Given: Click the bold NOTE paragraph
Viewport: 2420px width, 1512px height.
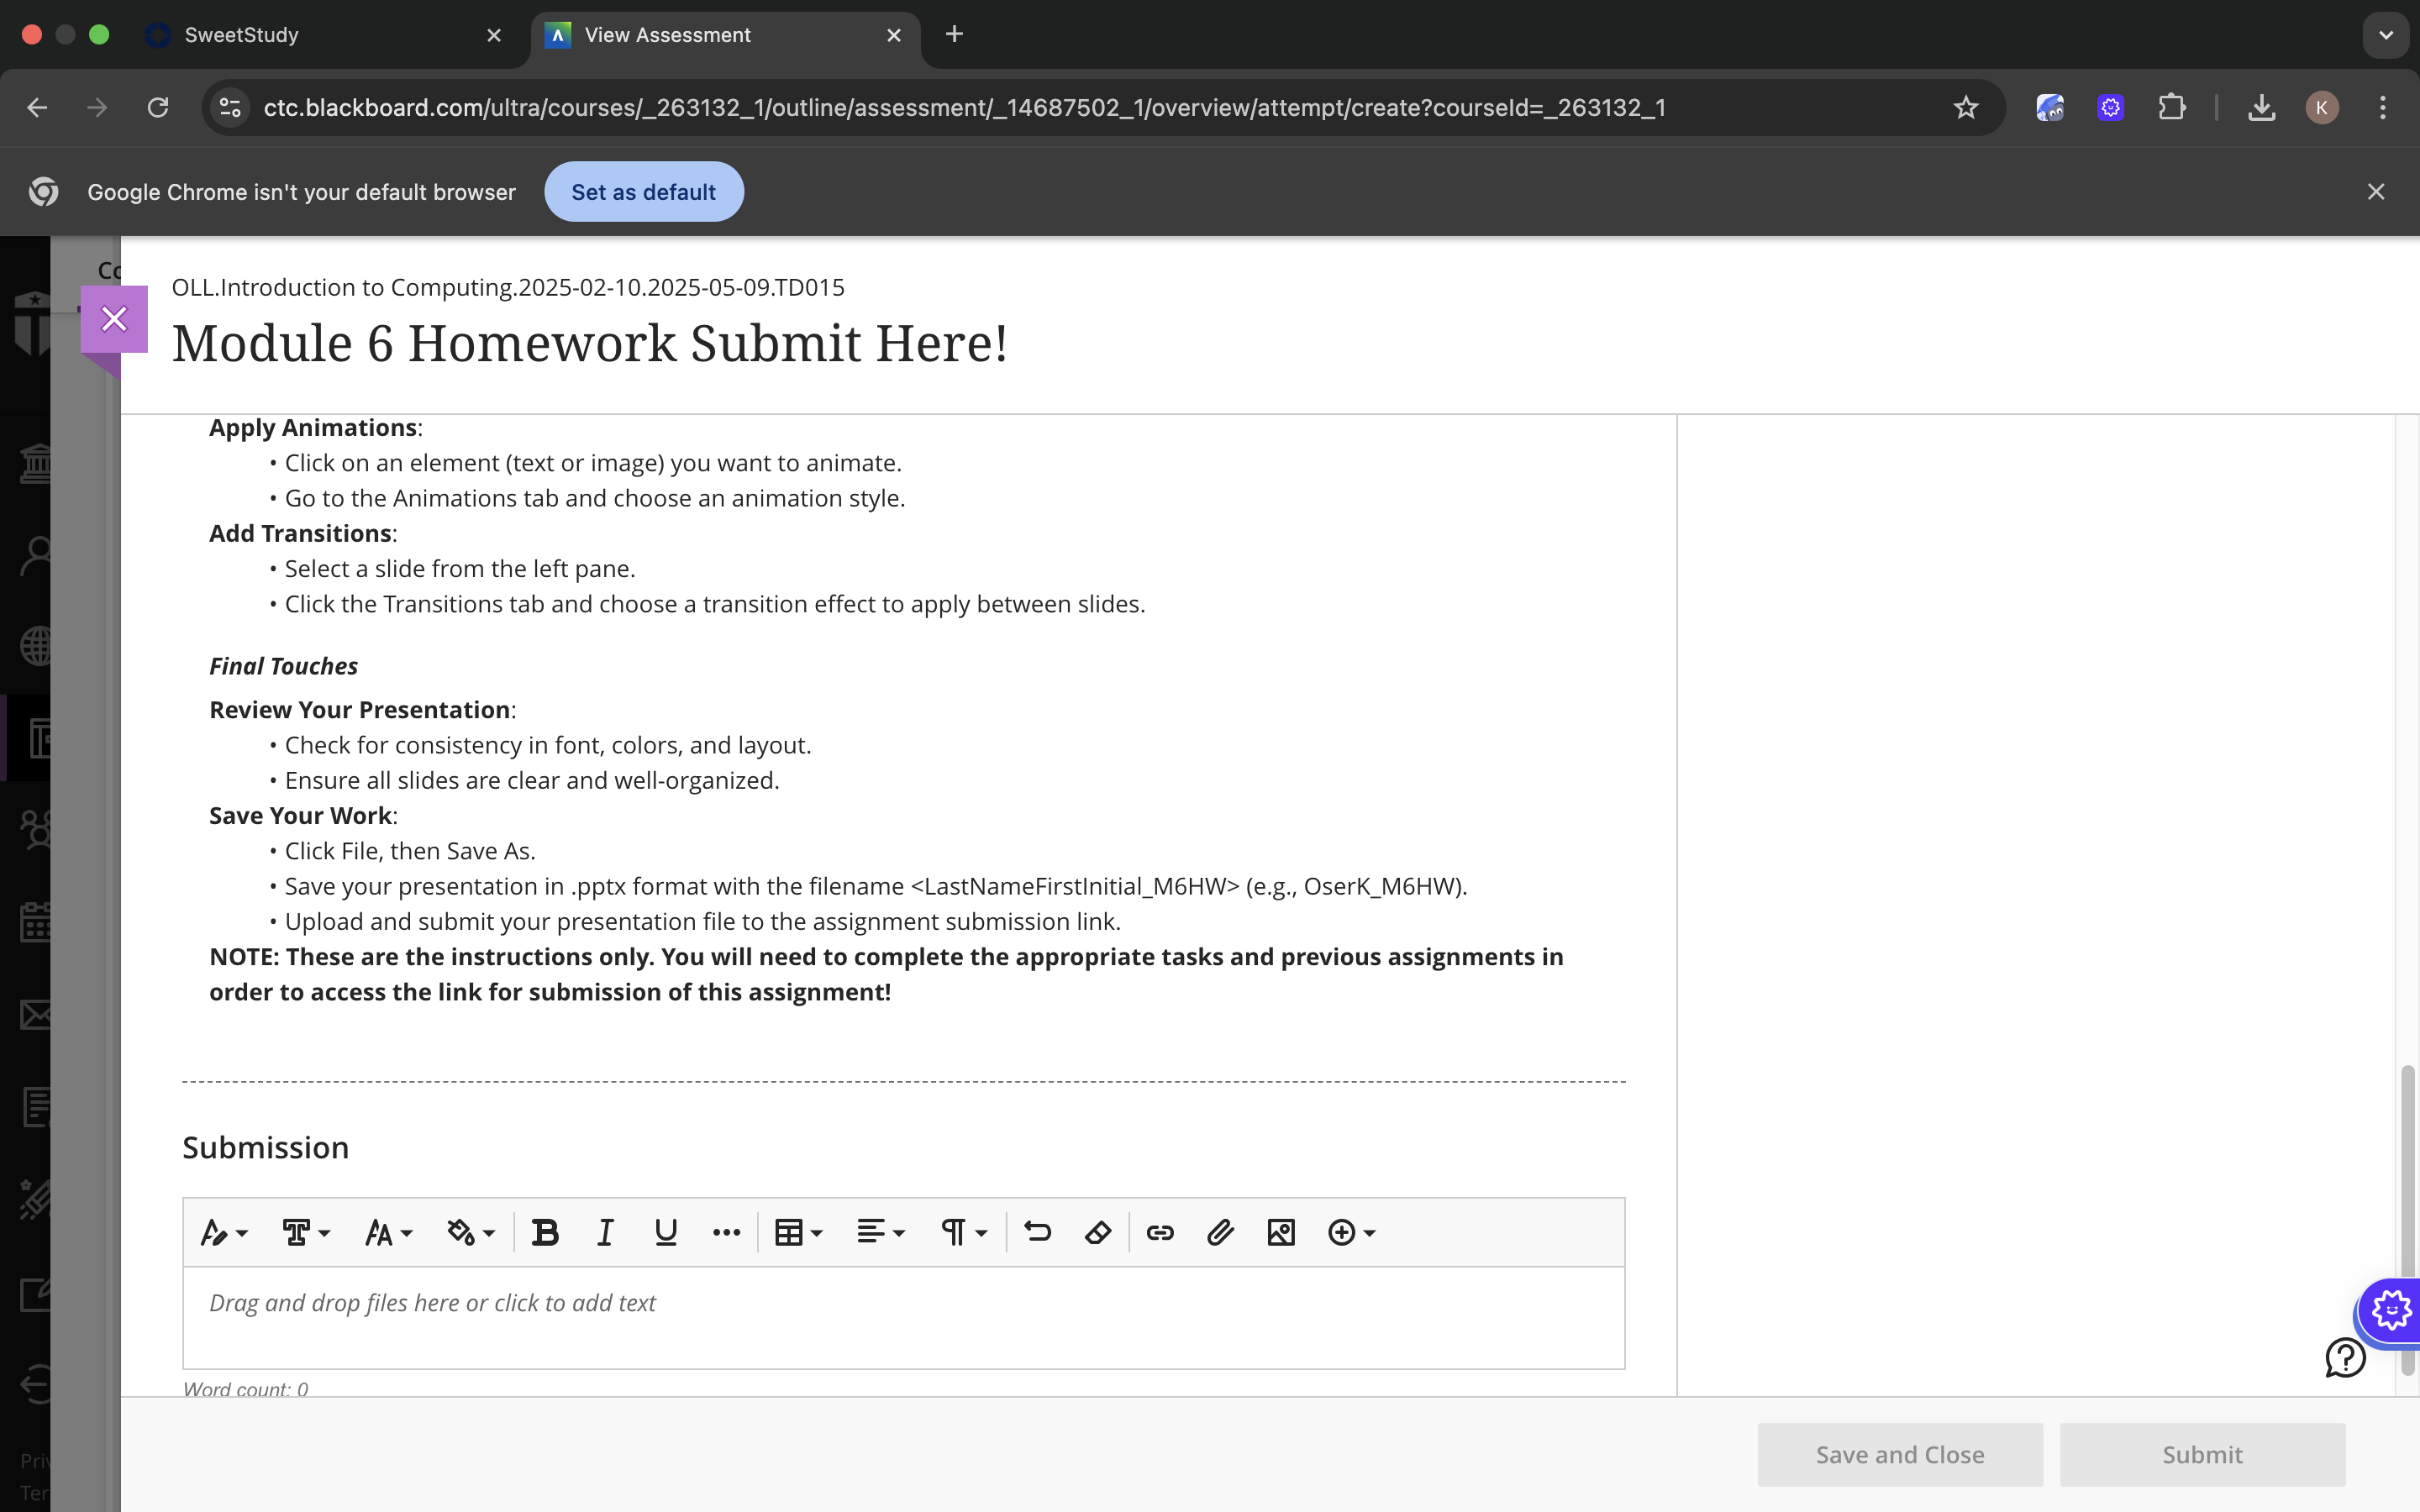Looking at the screenshot, I should pos(886,975).
